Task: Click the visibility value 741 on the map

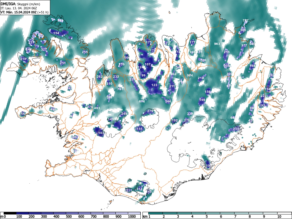Action: 60,20
